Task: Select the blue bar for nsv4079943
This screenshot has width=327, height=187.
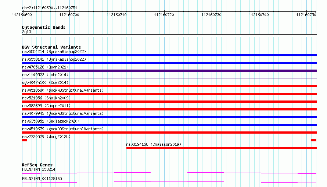Action: click(169, 117)
